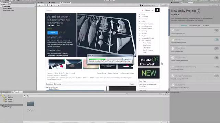The height and width of the screenshot is (123, 220).
Task: Select Main Camera in Hierarchy
Action: (x=8, y=8)
